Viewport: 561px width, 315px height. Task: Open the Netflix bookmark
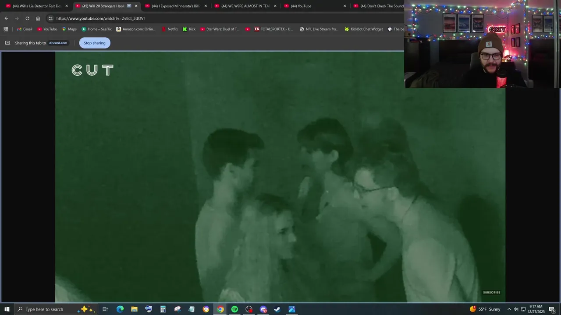coord(170,29)
